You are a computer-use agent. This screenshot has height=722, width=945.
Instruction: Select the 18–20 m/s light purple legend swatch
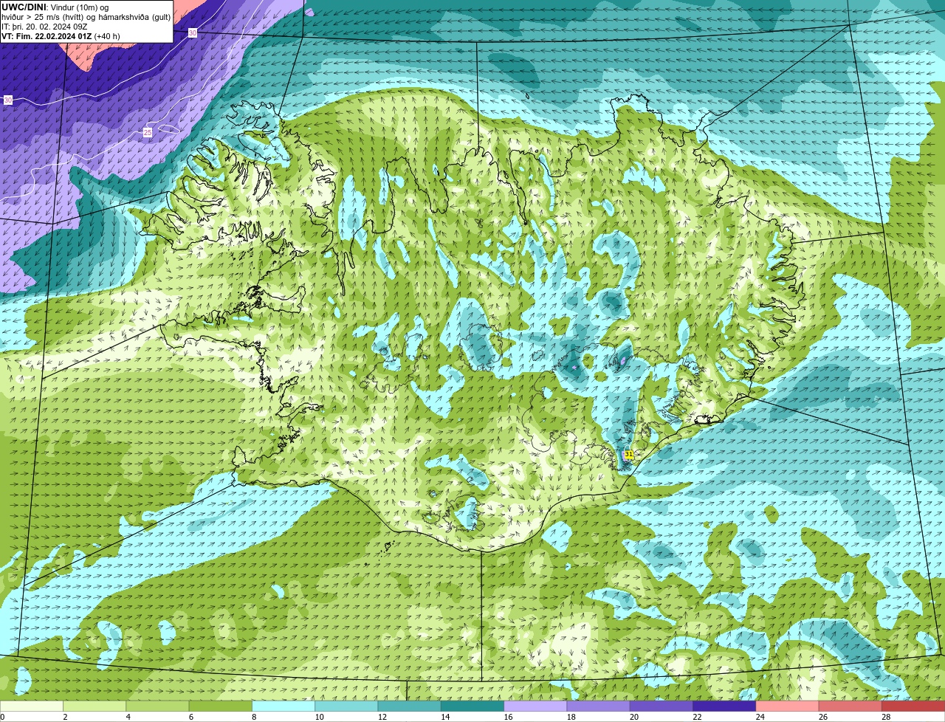(x=598, y=706)
